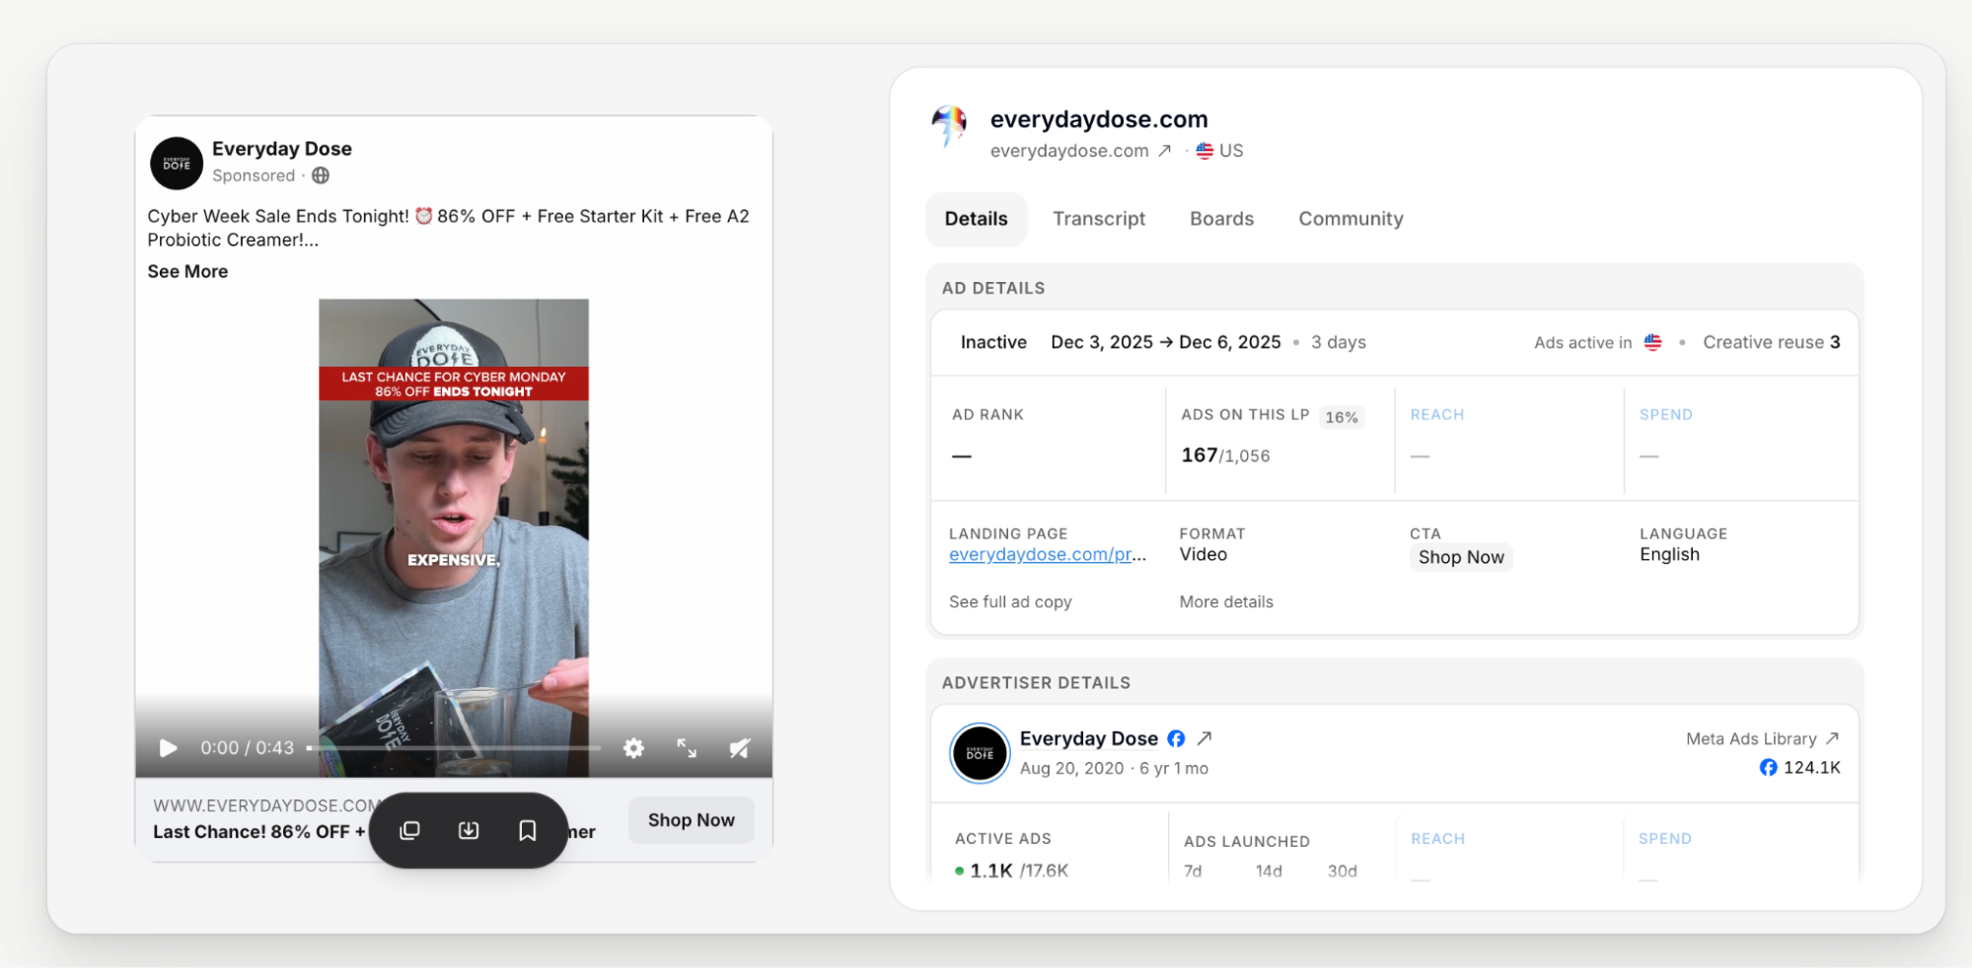The image size is (1972, 968).
Task: Click the Everyday Dose advertiser avatar
Action: coord(980,753)
